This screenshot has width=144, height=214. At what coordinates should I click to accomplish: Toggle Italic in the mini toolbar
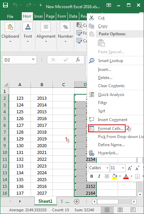(99, 176)
